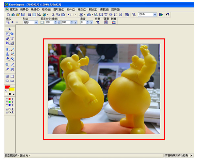Click the Undo arrow icon

click(69, 15)
